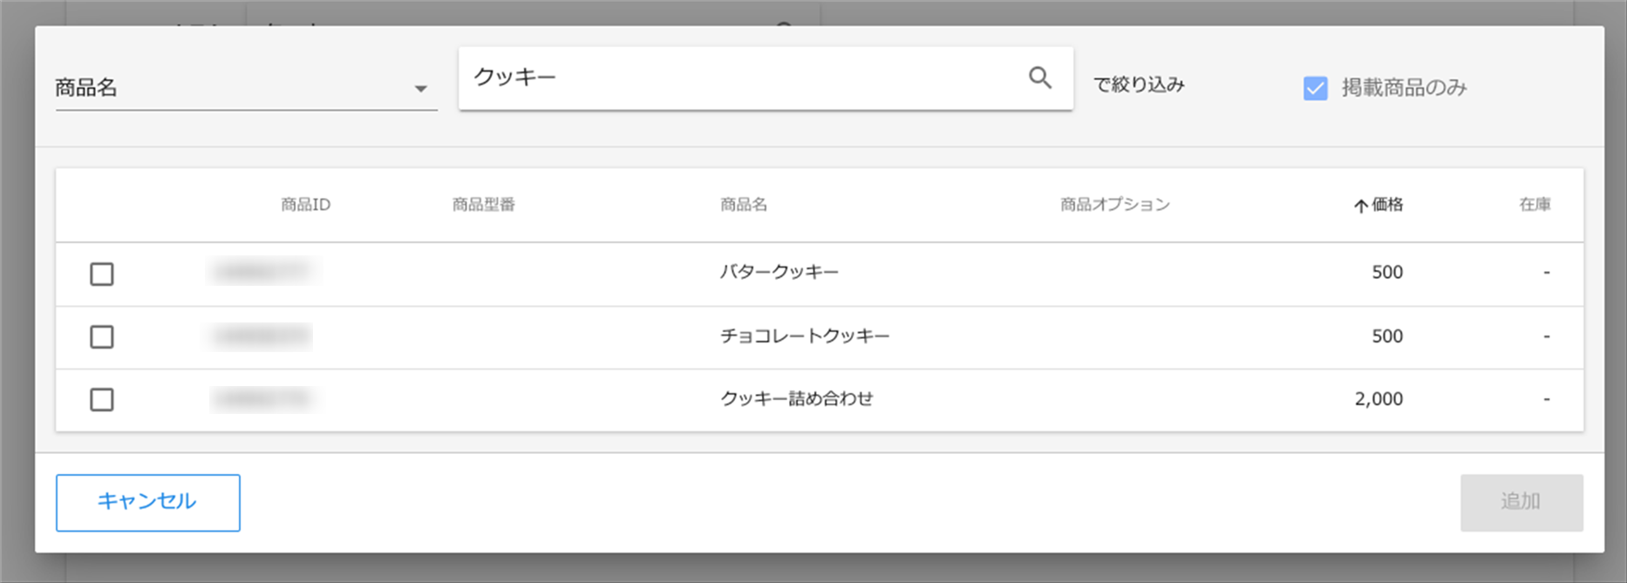Click the 商品オプション column header
This screenshot has width=1627, height=583.
[1115, 205]
